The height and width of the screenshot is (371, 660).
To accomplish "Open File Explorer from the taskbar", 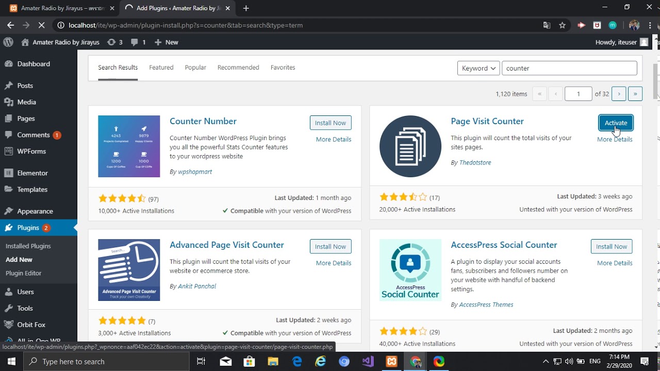I will tap(273, 361).
